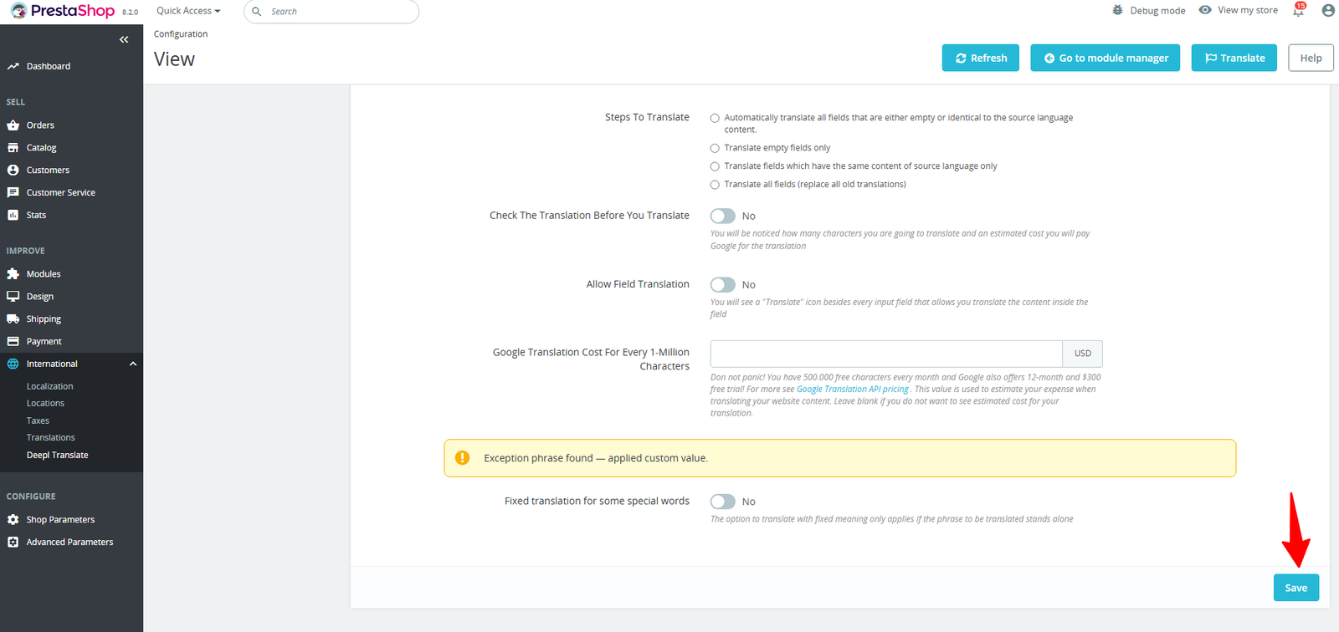Toggle Fixed translation for special words
The height and width of the screenshot is (632, 1339).
[x=722, y=502]
